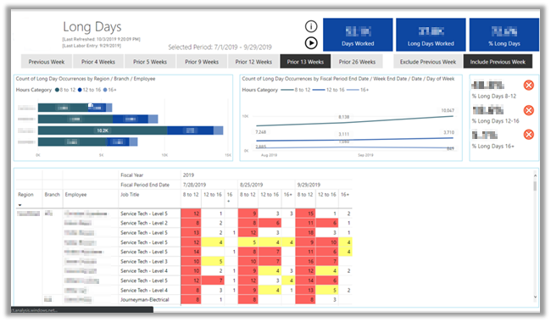Image resolution: width=551 pixels, height=322 pixels.
Task: Click the Service Tech - Level 2 row
Action: tap(144, 223)
